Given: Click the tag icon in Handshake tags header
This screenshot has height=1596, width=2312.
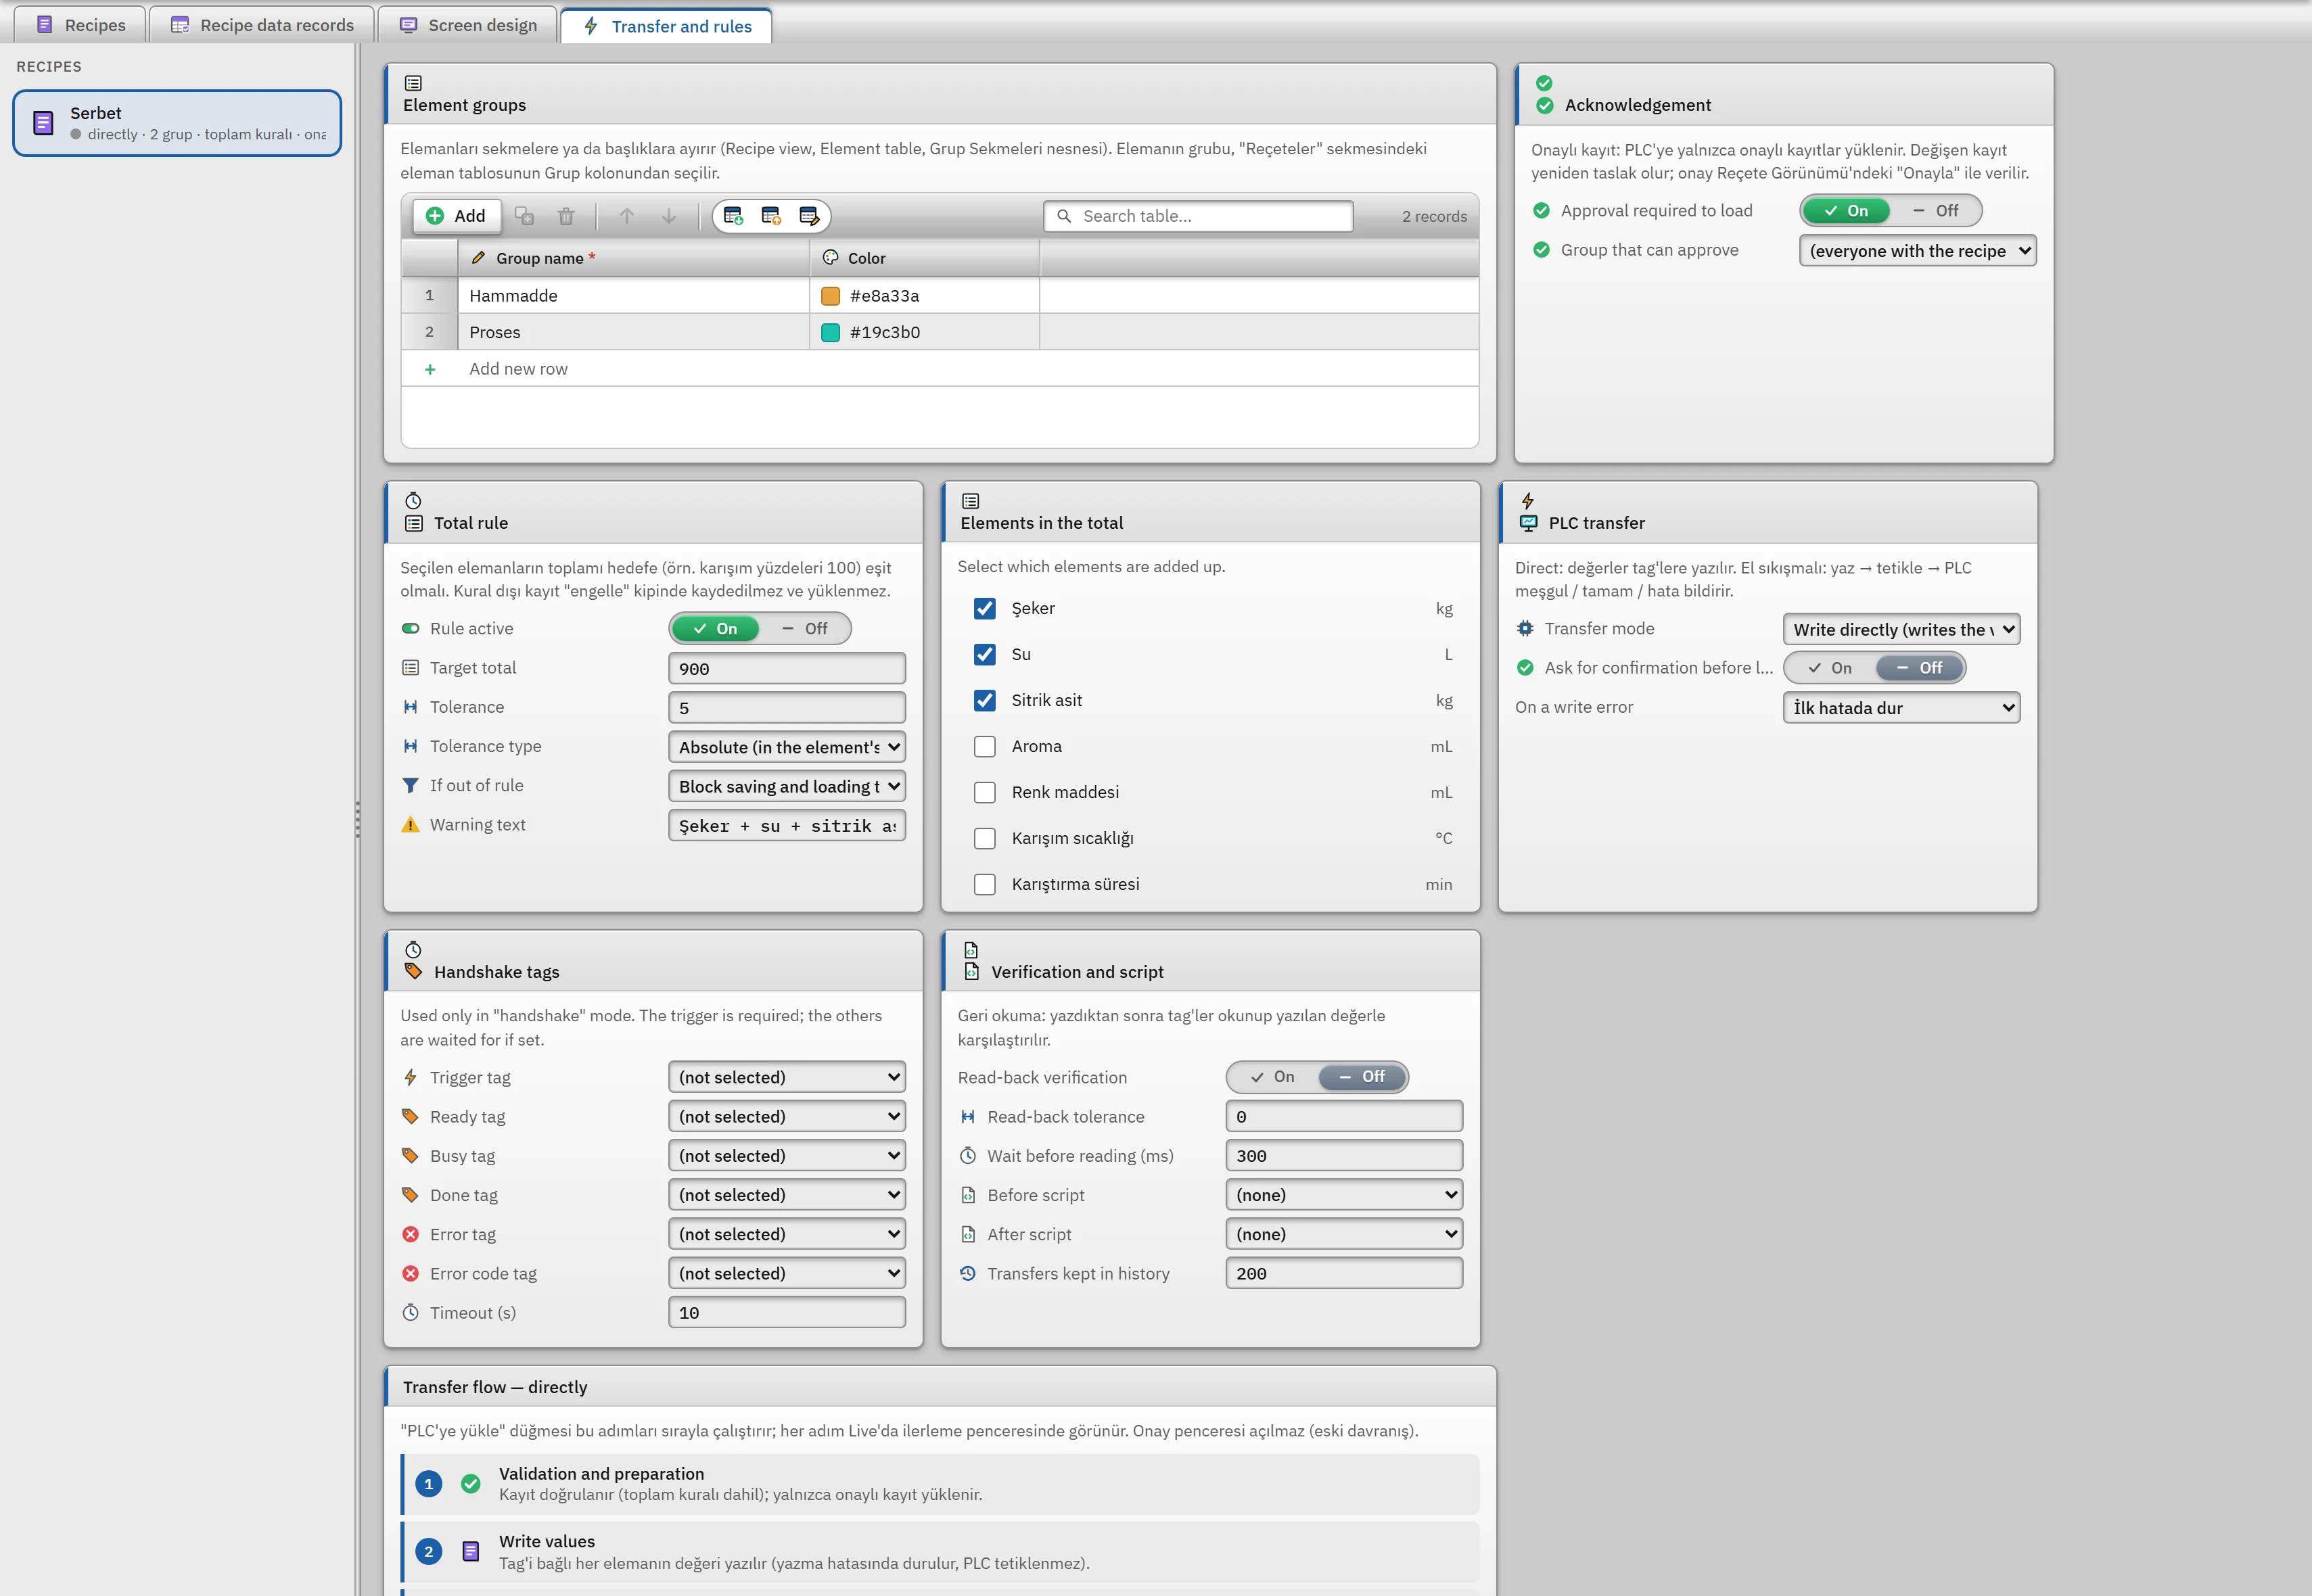Looking at the screenshot, I should coord(413,971).
